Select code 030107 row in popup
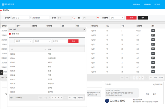The width and height of the screenshot is (165, 109). click(47, 62)
